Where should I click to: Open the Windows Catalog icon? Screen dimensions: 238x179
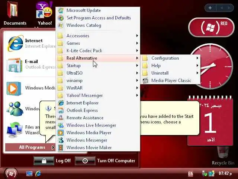pos(61,25)
